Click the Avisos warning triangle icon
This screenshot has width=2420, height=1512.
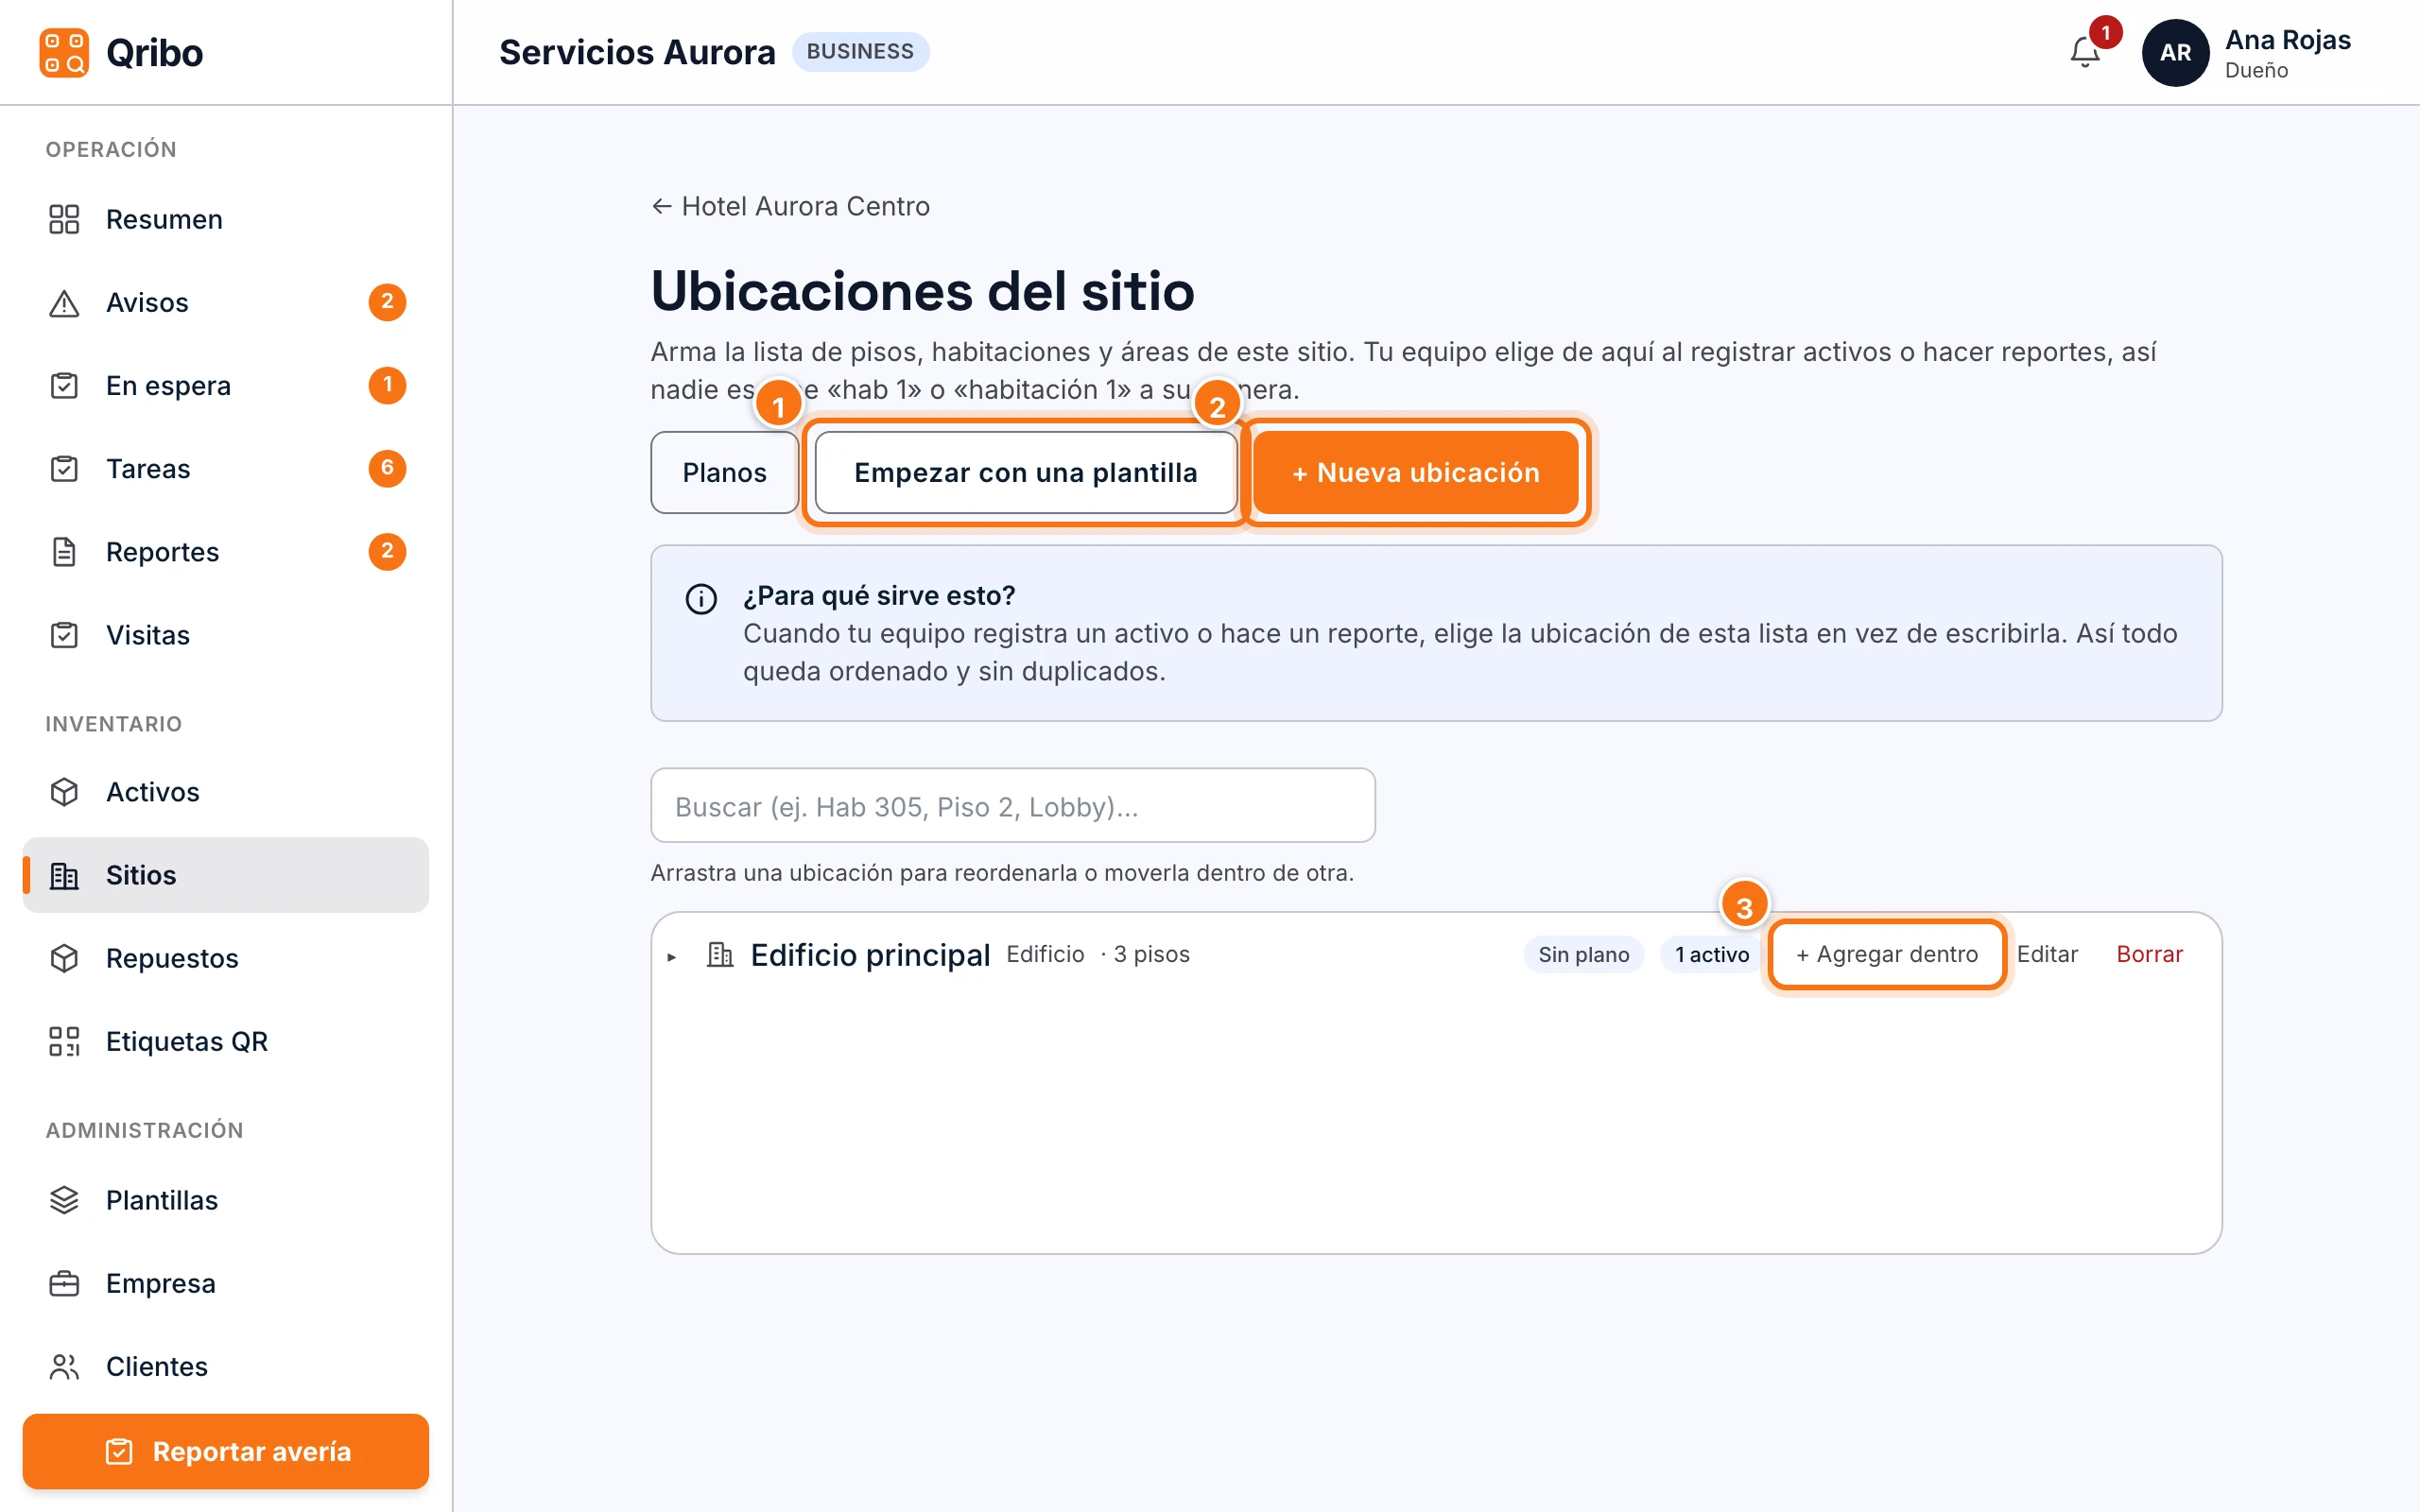(x=64, y=302)
